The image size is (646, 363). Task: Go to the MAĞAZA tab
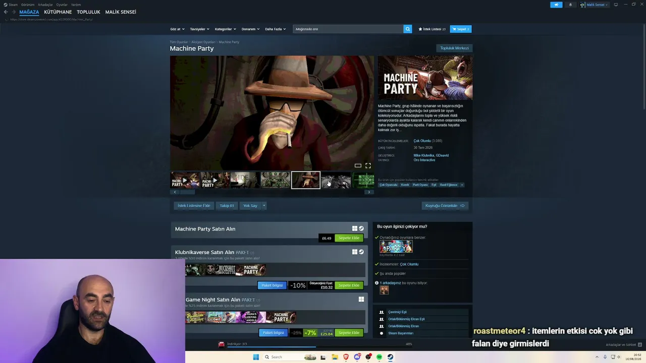[29, 12]
